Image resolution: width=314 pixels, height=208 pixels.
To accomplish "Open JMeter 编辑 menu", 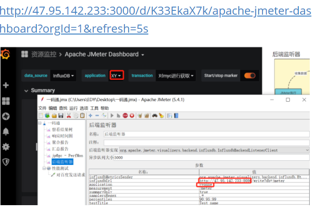I will click(x=52, y=108).
